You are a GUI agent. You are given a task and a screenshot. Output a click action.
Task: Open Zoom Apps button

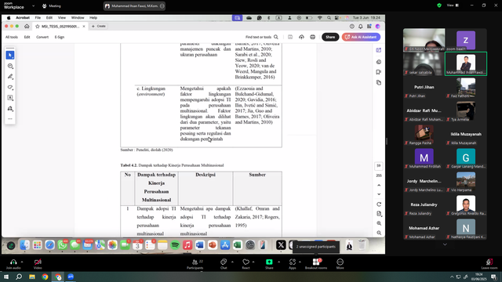[293, 264]
